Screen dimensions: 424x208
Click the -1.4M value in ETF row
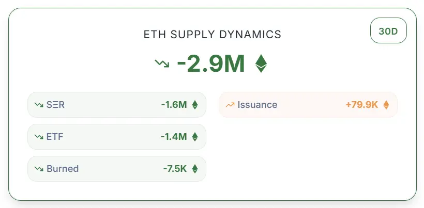tap(174, 137)
